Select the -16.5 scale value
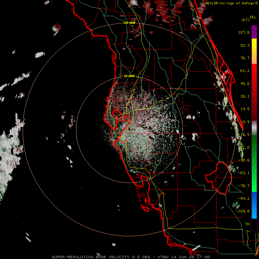 pos(244,135)
